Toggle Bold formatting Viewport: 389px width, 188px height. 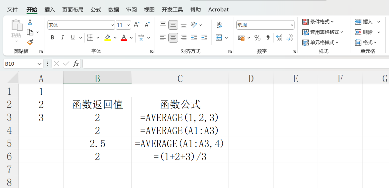click(x=52, y=38)
